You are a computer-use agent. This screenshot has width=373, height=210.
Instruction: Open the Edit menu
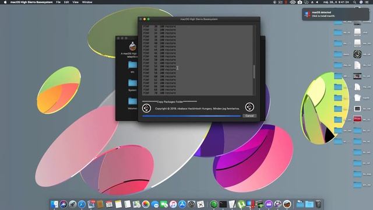tap(66, 2)
